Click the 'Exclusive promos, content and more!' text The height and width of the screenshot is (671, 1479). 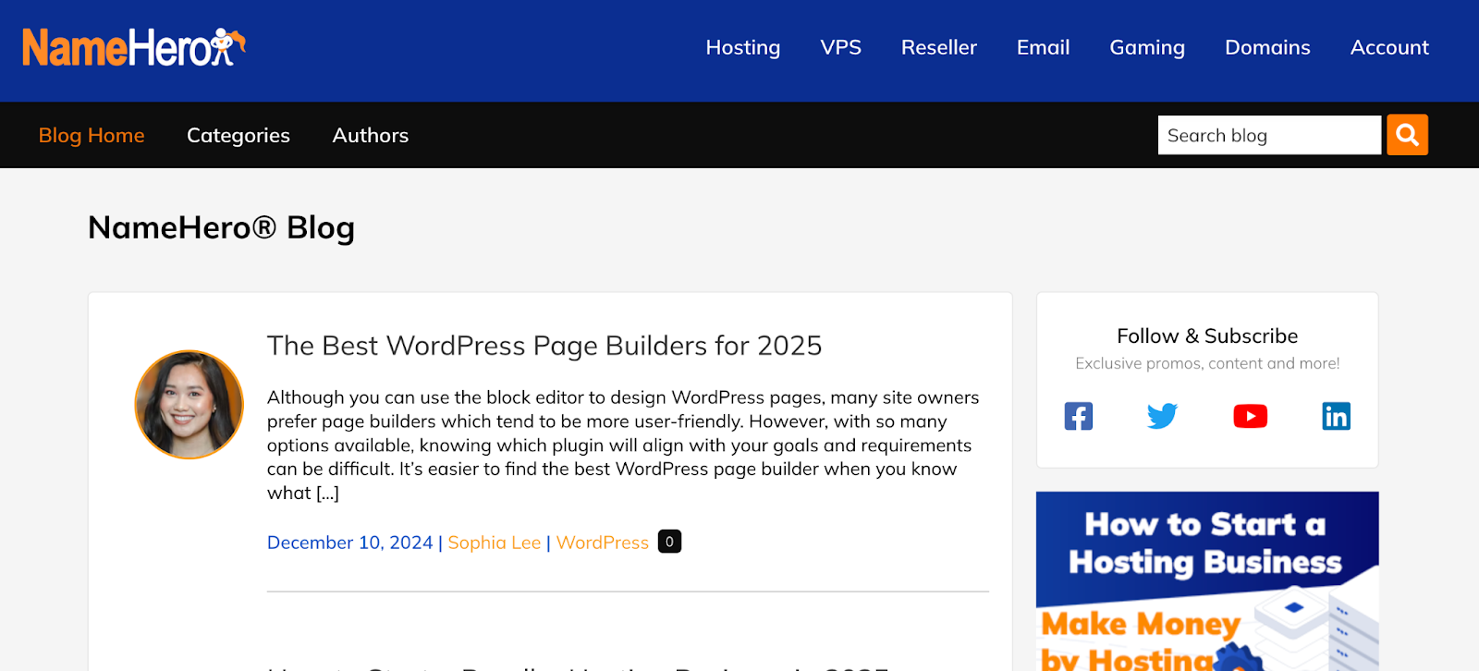pyautogui.click(x=1207, y=363)
